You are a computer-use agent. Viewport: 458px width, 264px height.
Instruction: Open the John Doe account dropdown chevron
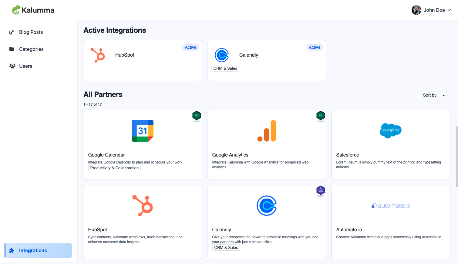click(449, 10)
